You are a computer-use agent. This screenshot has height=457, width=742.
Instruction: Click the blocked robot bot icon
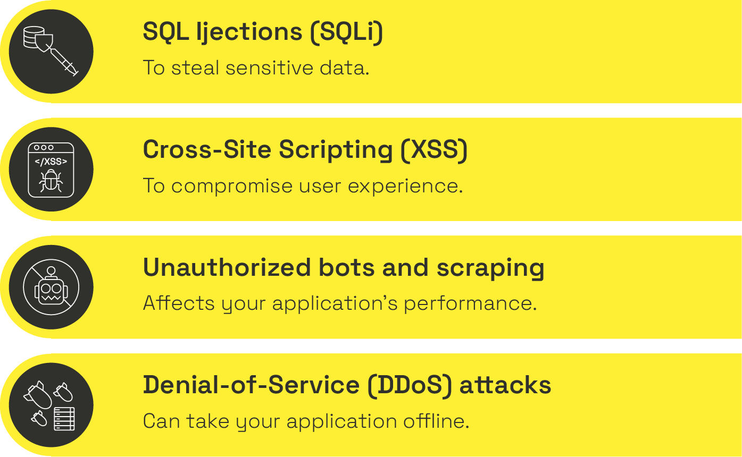[51, 287]
